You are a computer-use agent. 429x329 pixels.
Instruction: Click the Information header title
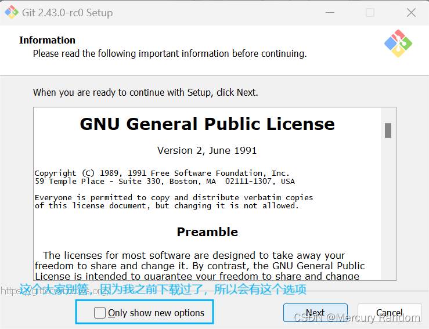[x=47, y=40]
